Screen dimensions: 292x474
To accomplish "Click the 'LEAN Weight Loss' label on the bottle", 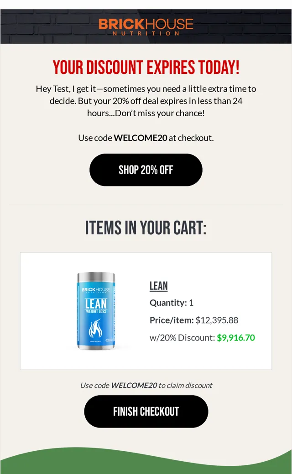I will coord(96,306).
